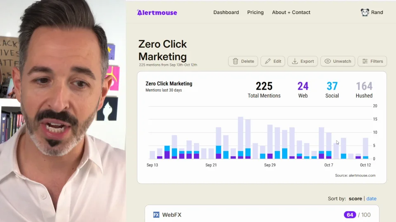Click the 64 score badge
The width and height of the screenshot is (396, 222).
pyautogui.click(x=350, y=215)
